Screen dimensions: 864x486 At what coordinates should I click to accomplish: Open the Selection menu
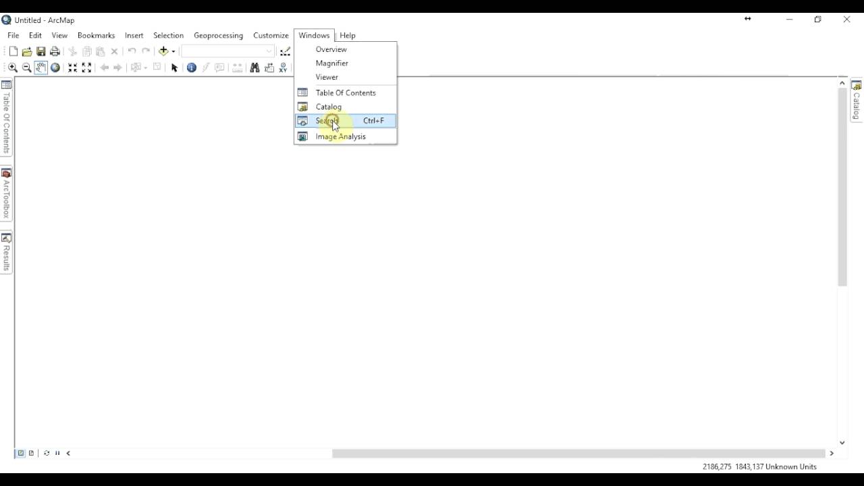pyautogui.click(x=169, y=35)
